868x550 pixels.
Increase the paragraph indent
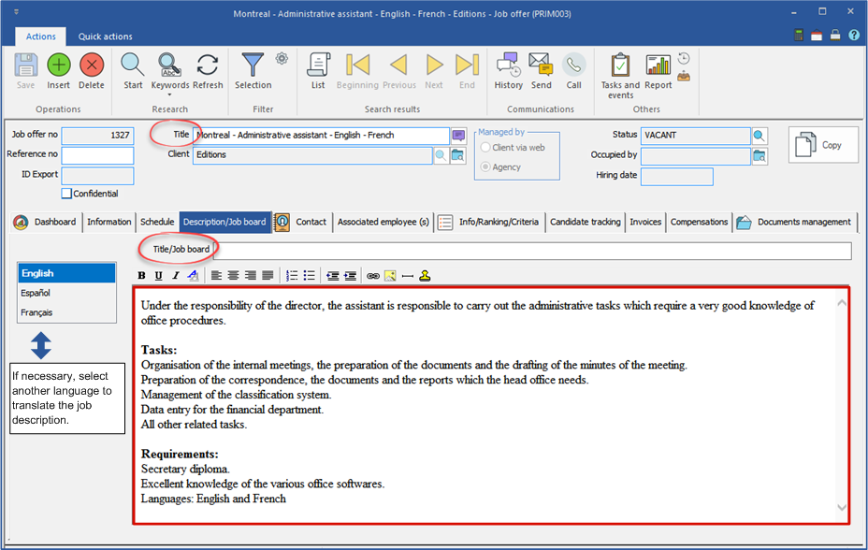click(x=350, y=276)
